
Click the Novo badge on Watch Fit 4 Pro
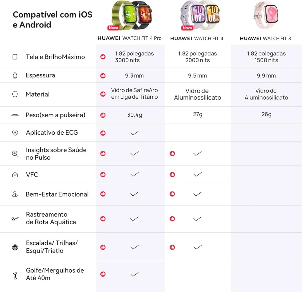click(113, 28)
